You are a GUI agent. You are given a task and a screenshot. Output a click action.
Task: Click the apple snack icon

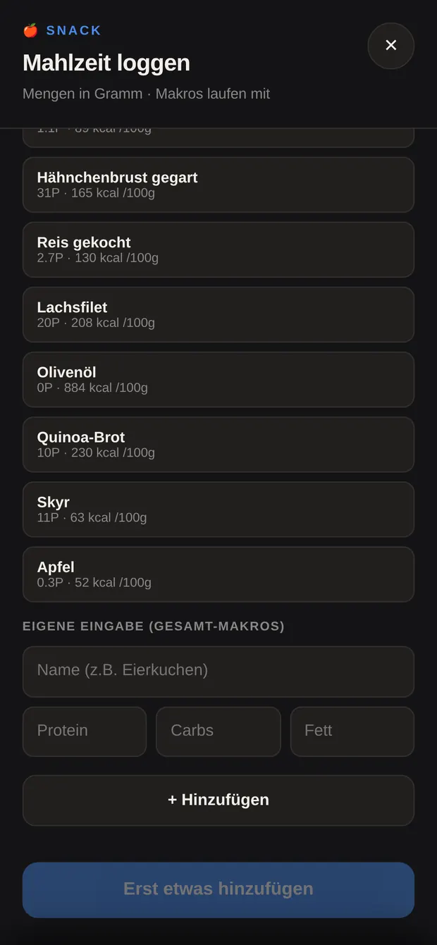coord(30,30)
